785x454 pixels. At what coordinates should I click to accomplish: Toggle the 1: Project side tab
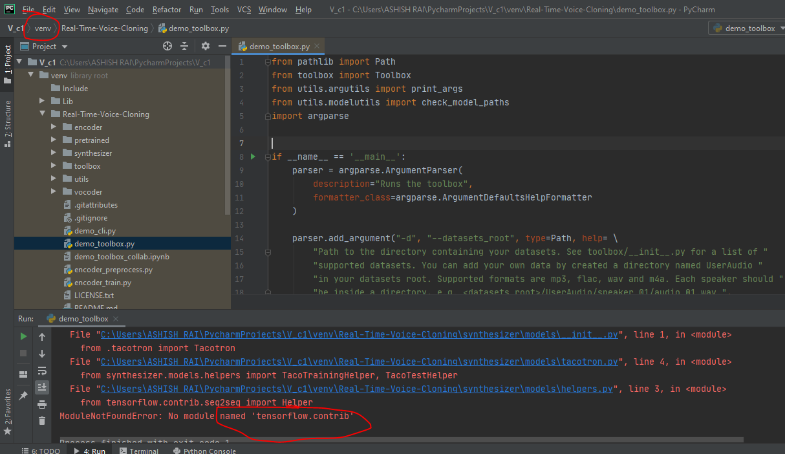pos(7,65)
